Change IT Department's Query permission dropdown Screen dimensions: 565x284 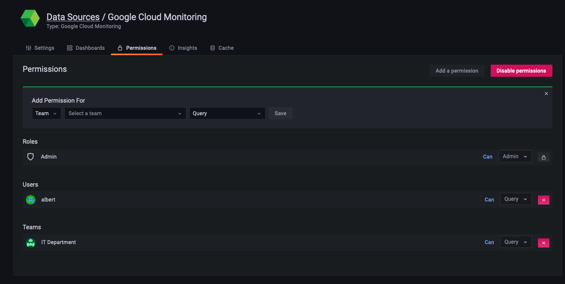(515, 242)
